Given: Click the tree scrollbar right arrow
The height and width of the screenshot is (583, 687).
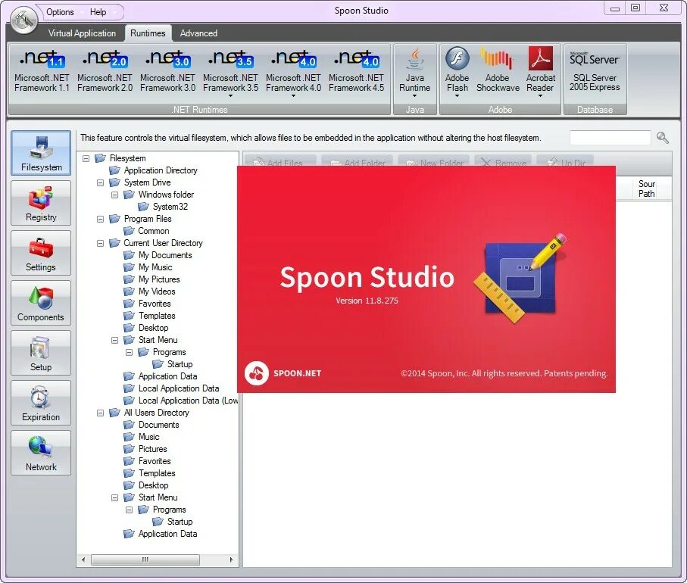Looking at the screenshot, I should click(231, 560).
